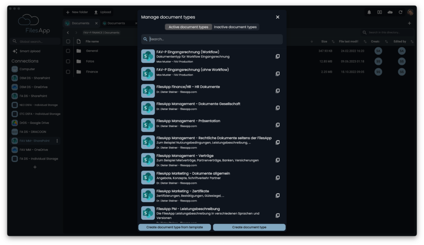Click the refresh icon
This screenshot has height=245, width=424.
point(400,12)
